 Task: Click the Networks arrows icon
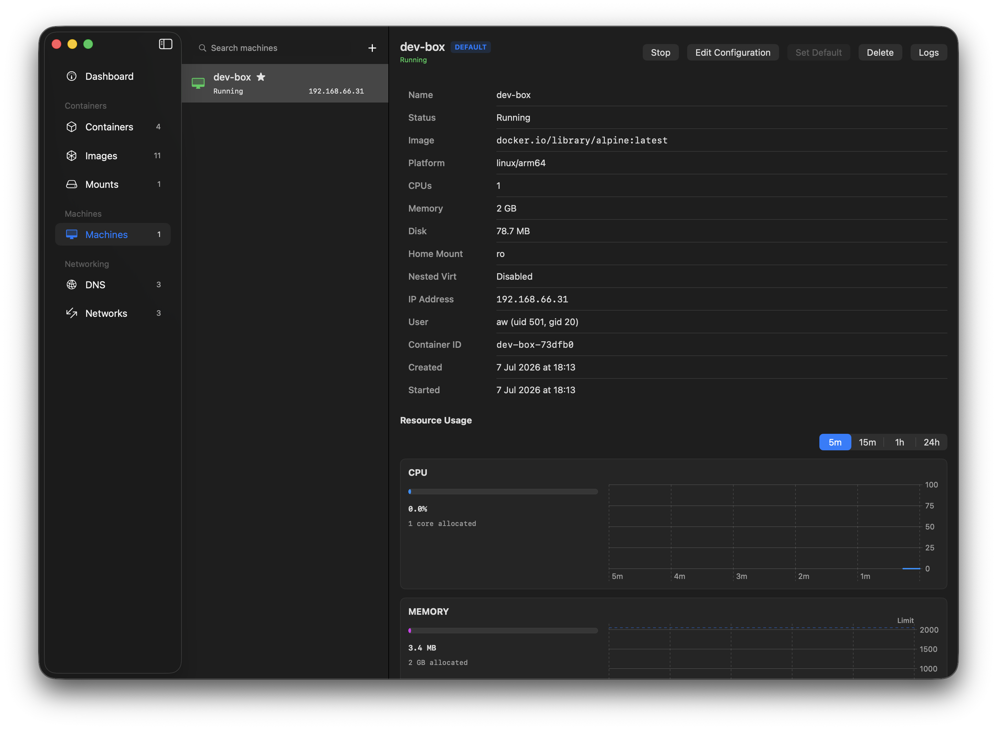pos(71,313)
